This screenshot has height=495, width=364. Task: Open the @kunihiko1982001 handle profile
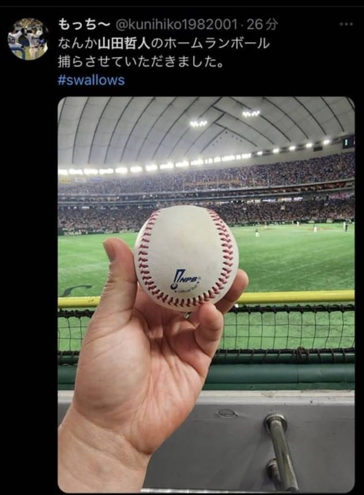177,24
